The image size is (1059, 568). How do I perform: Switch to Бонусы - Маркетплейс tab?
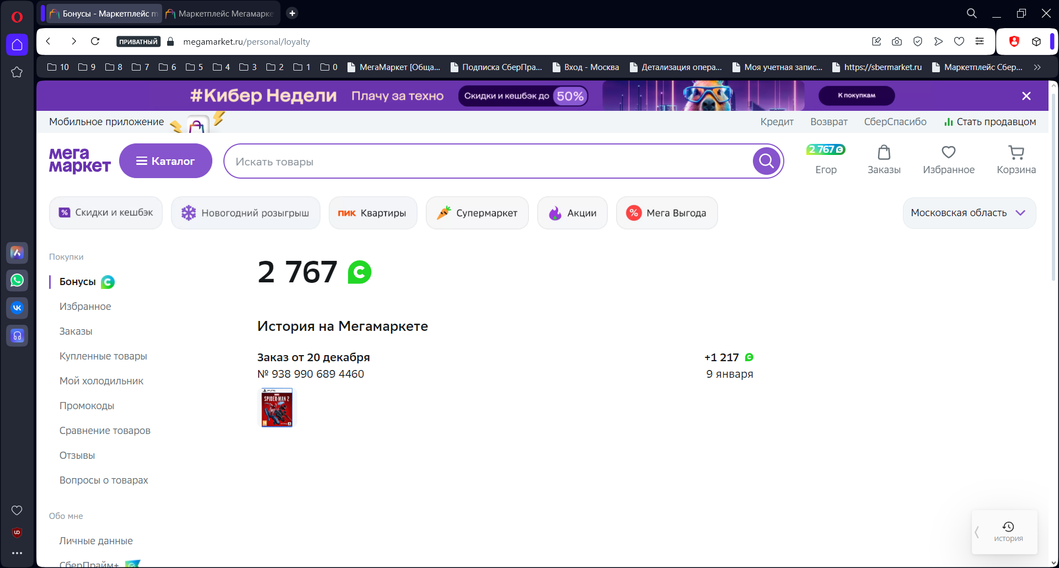[x=103, y=13]
